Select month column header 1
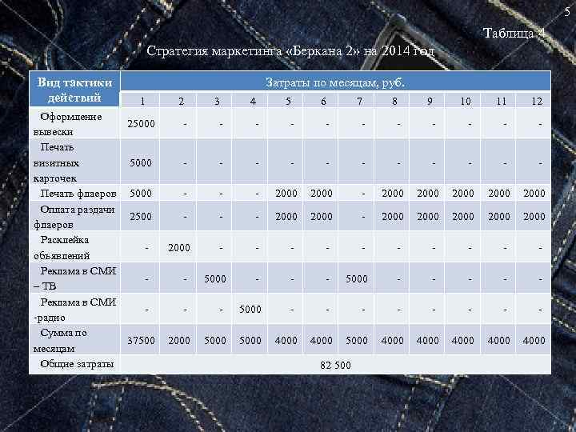Viewport: 576px width, 432px height. click(x=142, y=101)
